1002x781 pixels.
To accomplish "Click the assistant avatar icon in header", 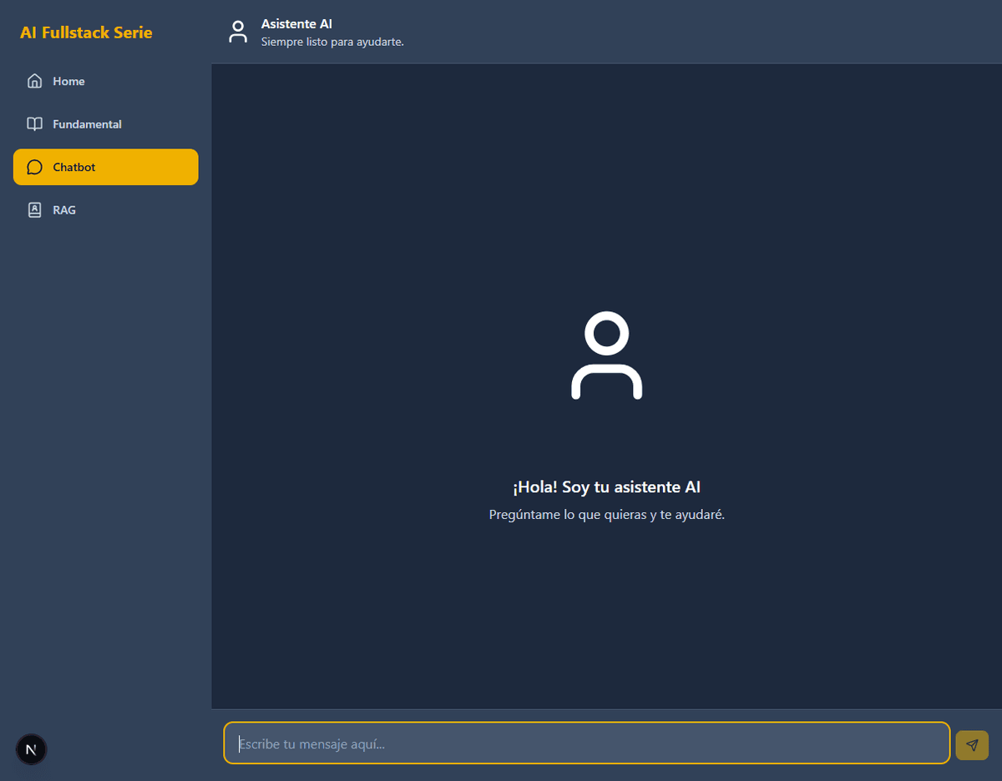I will click(238, 32).
